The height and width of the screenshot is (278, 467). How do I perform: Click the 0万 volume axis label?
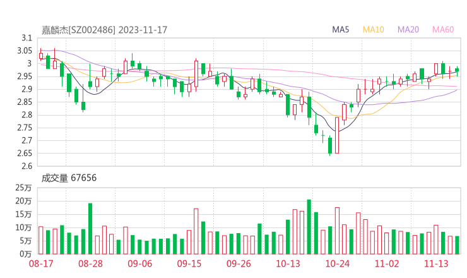pos(26,254)
